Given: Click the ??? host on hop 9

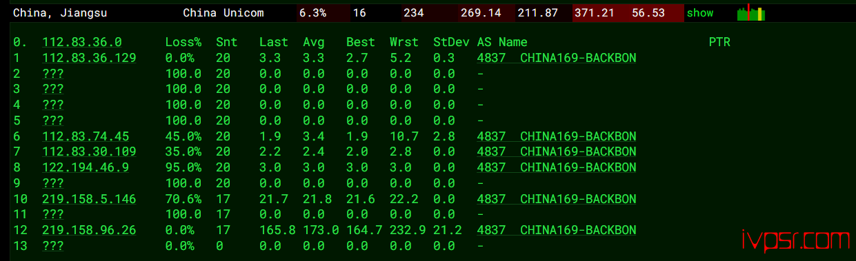Looking at the screenshot, I should point(53,184).
